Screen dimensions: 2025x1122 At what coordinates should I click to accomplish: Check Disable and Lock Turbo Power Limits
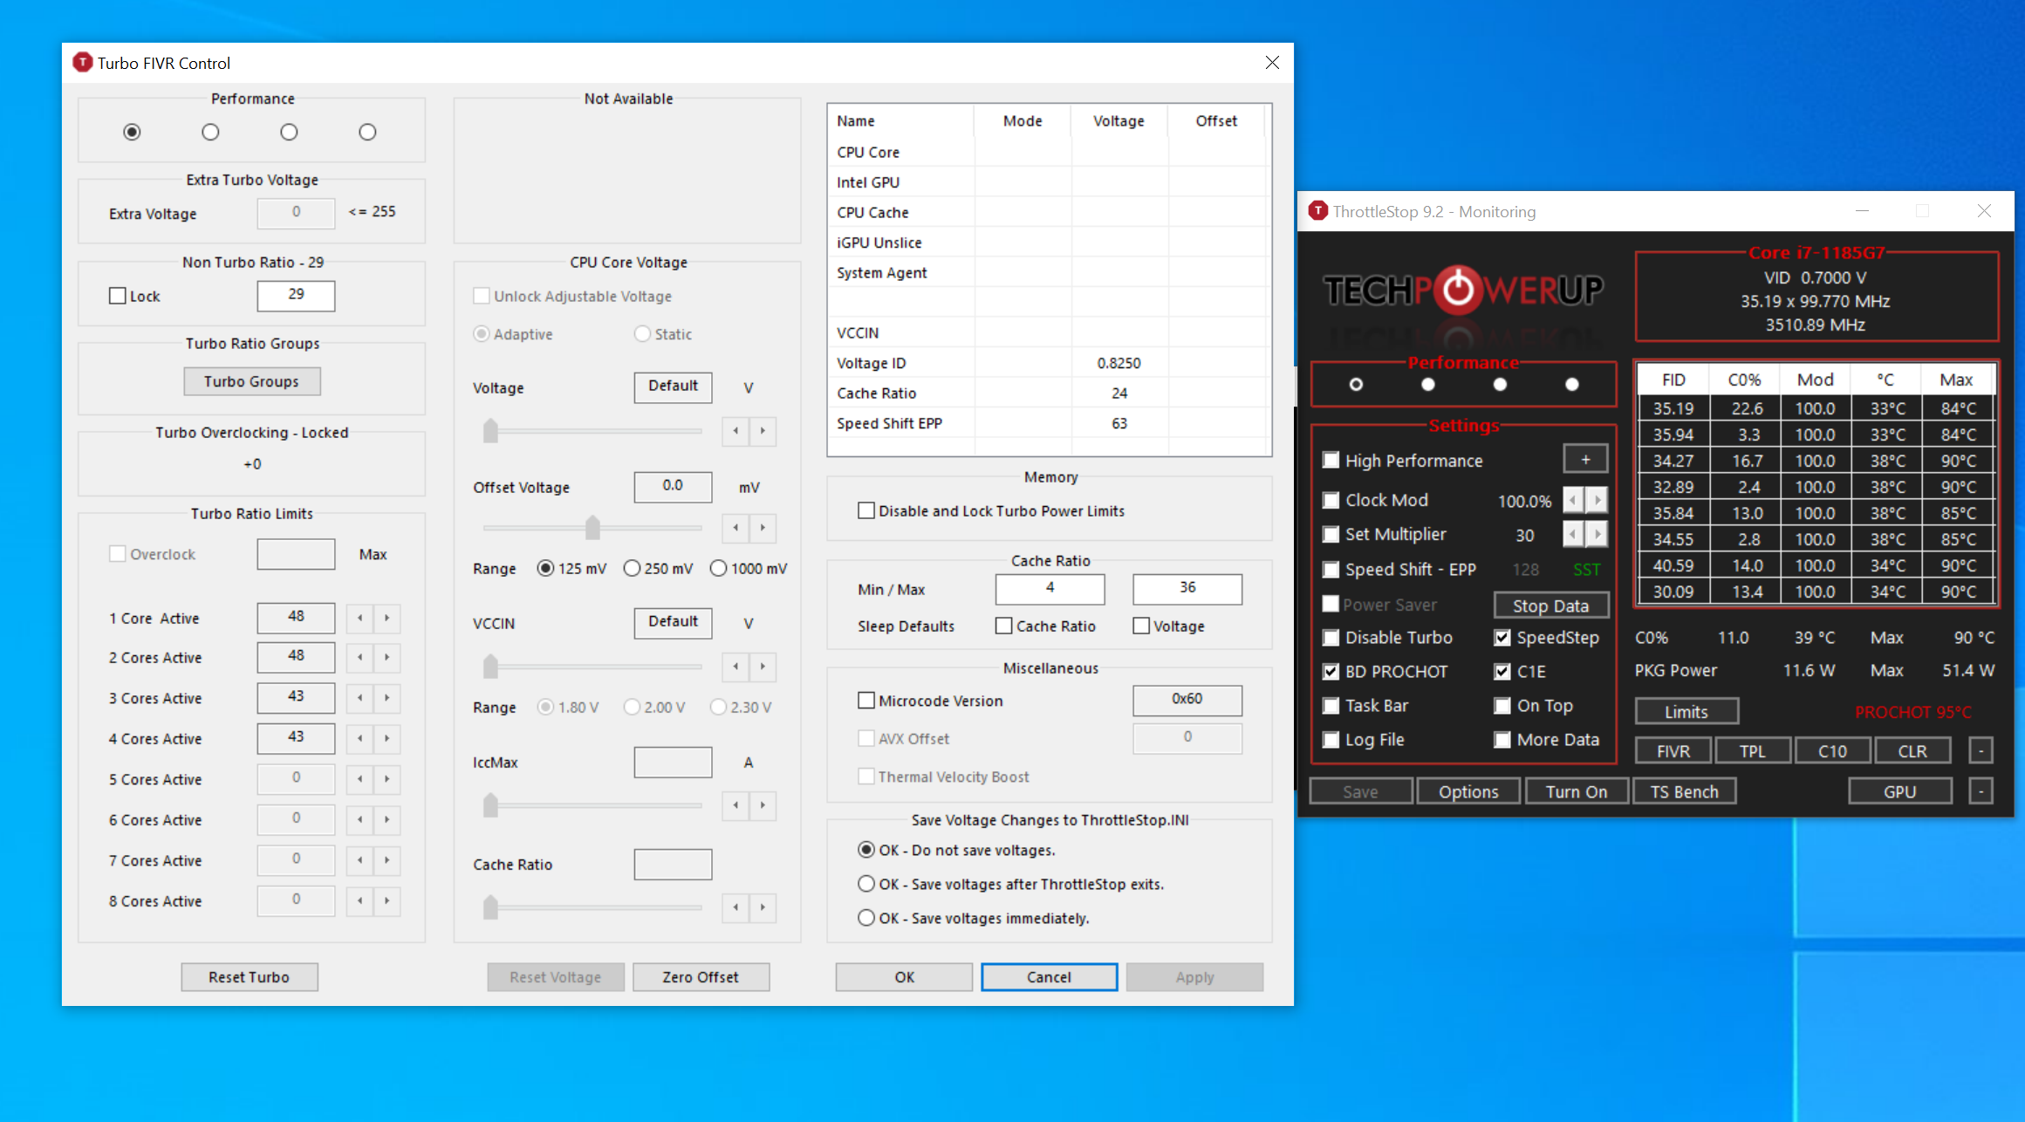pyautogui.click(x=866, y=510)
